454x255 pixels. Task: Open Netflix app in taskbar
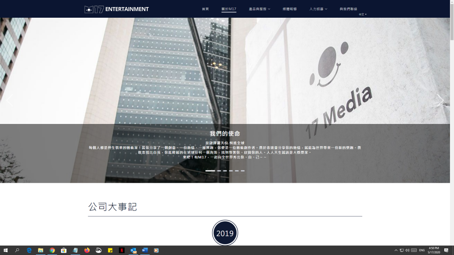(121, 250)
